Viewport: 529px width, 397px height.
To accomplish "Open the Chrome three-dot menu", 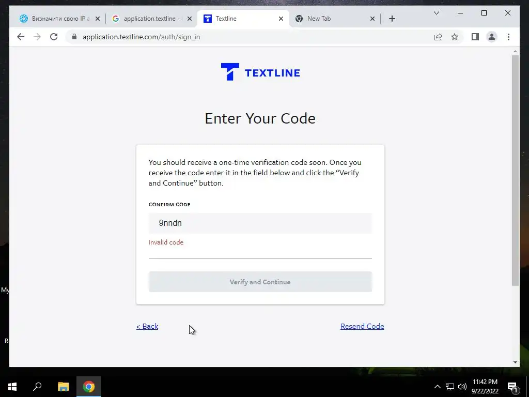I will [508, 37].
